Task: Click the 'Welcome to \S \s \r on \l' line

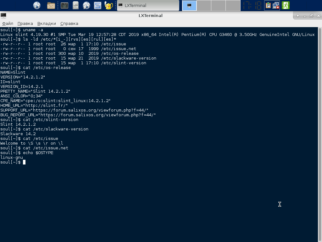Action: pyautogui.click(x=32, y=143)
